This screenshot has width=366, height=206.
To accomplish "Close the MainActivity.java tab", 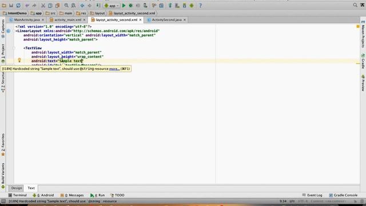I will (43, 20).
